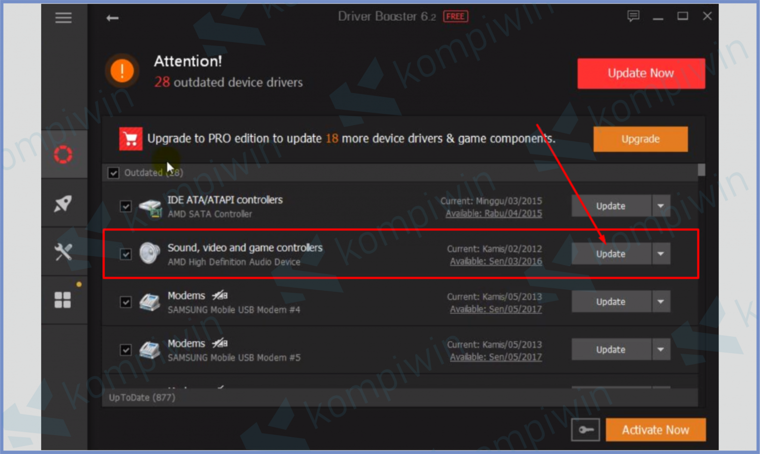760x454 pixels.
Task: Uncheck the SAMSUNG Mobile USB Modem #4 checkbox
Action: point(126,302)
